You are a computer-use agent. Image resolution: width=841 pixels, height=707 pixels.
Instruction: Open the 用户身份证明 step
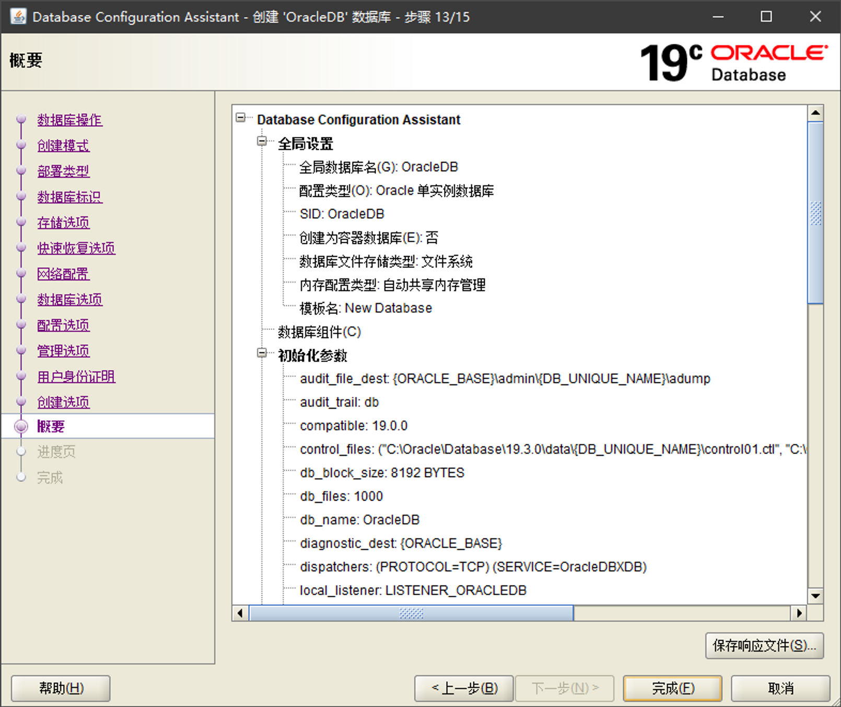[76, 376]
